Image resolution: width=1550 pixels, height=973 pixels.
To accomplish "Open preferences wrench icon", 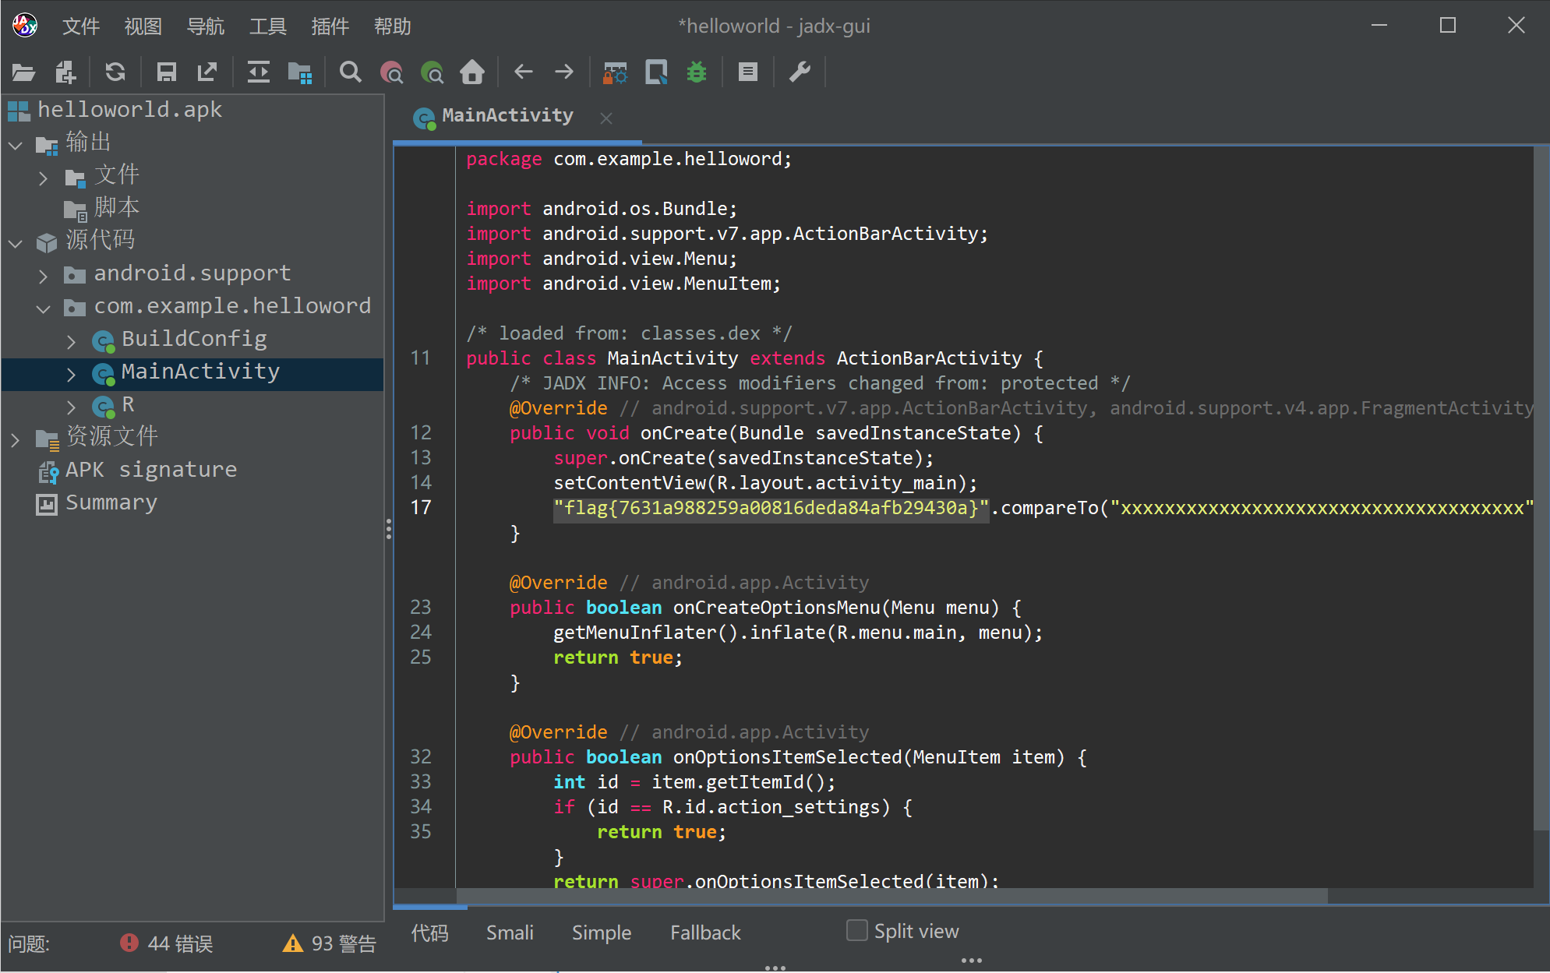I will tap(800, 72).
